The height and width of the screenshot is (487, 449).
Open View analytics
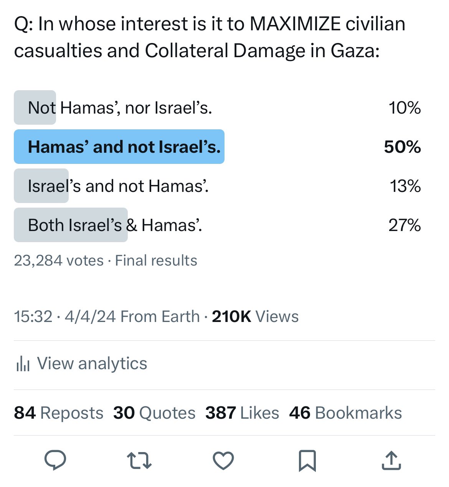92,363
